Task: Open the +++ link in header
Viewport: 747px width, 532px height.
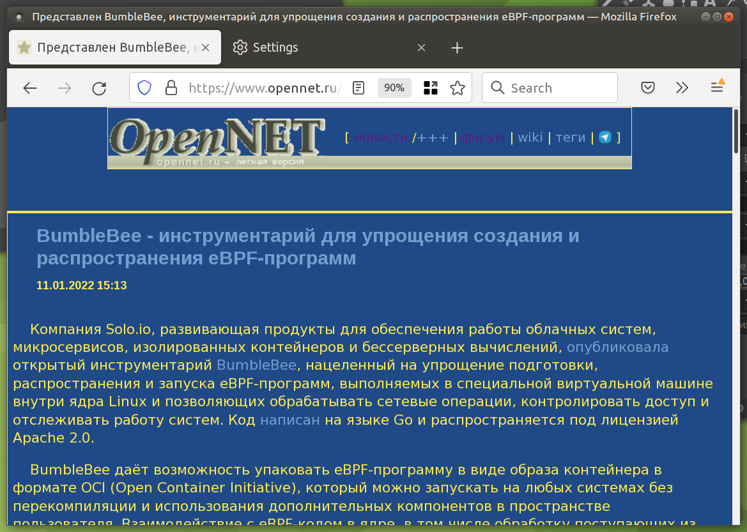Action: point(433,138)
